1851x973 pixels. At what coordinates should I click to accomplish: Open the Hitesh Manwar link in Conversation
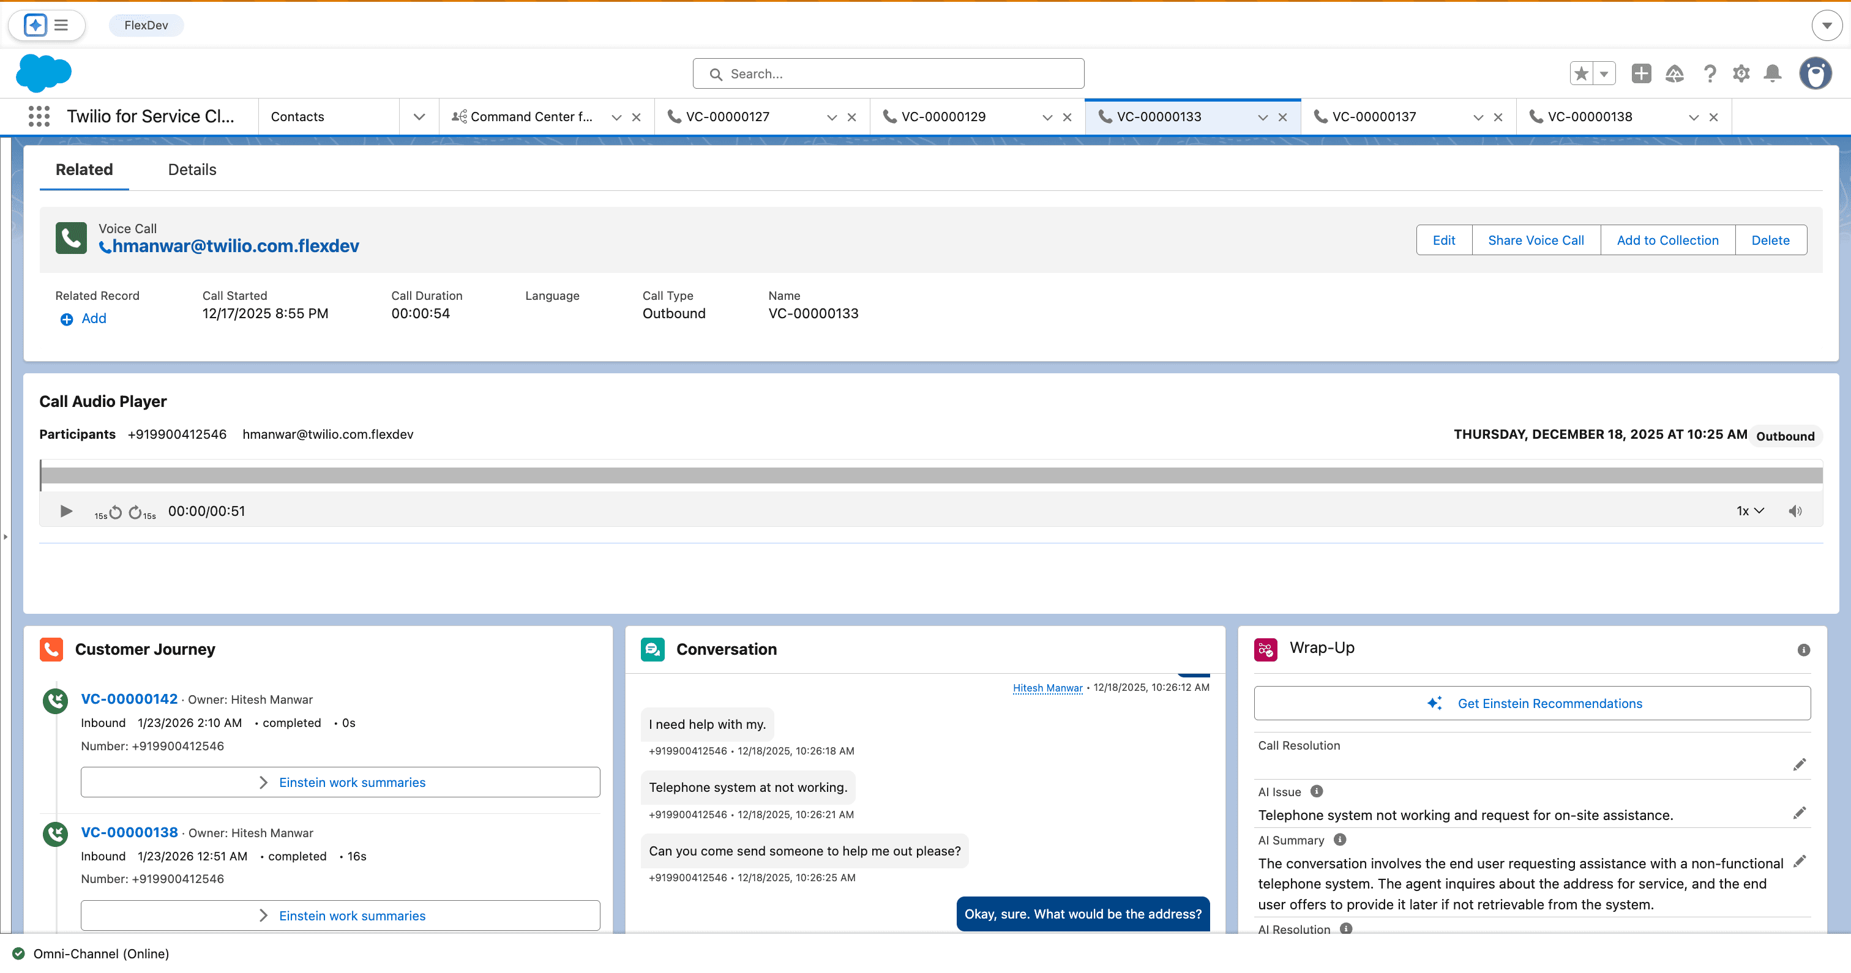pos(1048,688)
